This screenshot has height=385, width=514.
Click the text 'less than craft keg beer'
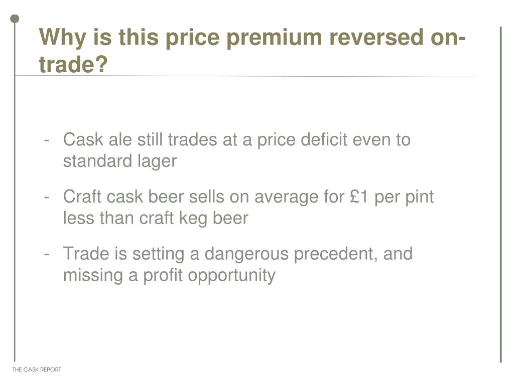(156, 218)
